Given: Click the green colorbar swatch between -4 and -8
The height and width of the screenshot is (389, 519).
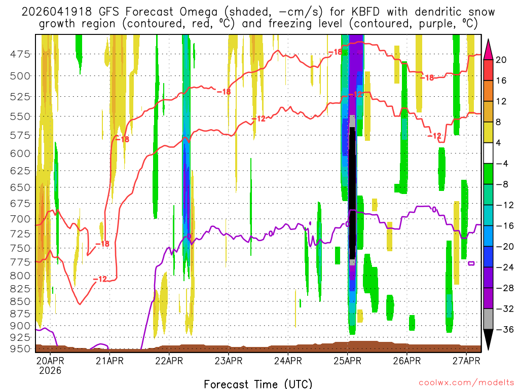Looking at the screenshot, I should point(488,174).
